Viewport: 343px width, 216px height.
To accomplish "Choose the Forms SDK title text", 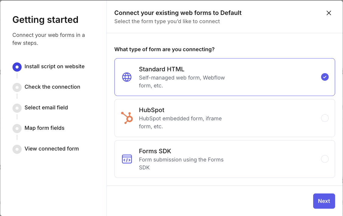I will point(155,151).
